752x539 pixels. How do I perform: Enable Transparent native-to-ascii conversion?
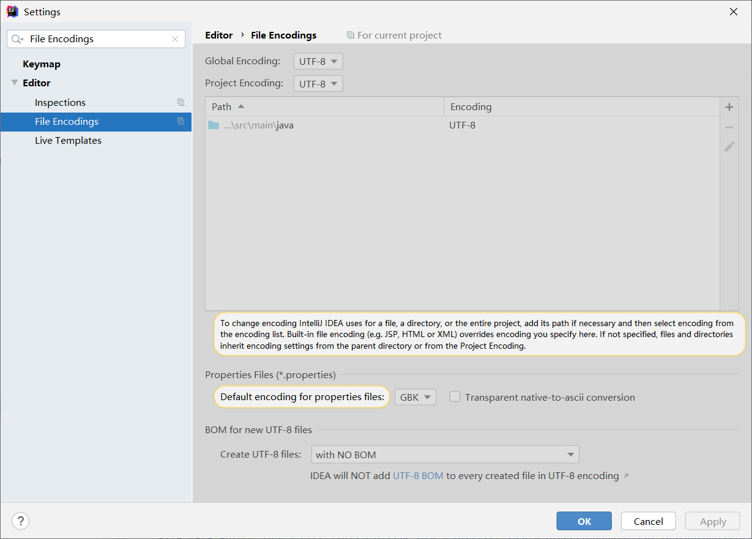click(x=455, y=397)
